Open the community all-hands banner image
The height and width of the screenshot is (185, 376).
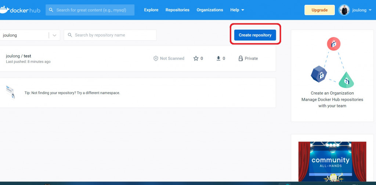[332, 162]
